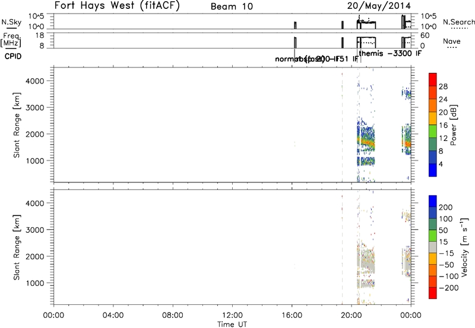Screen dimensions: 475x328
Task: Click the 'N.Search' legend label
Action: pyautogui.click(x=458, y=22)
